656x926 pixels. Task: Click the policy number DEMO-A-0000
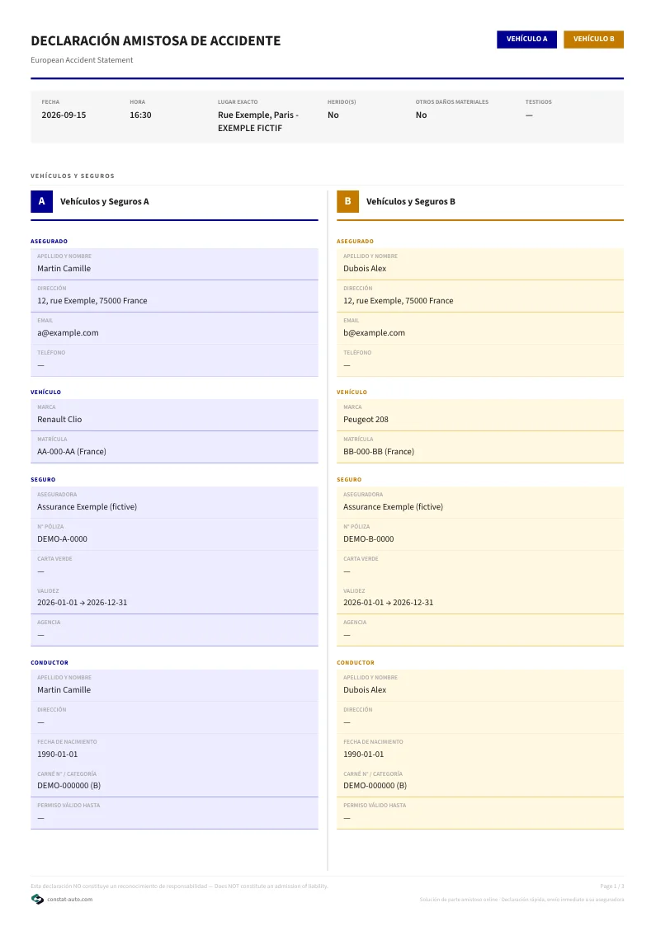point(62,539)
